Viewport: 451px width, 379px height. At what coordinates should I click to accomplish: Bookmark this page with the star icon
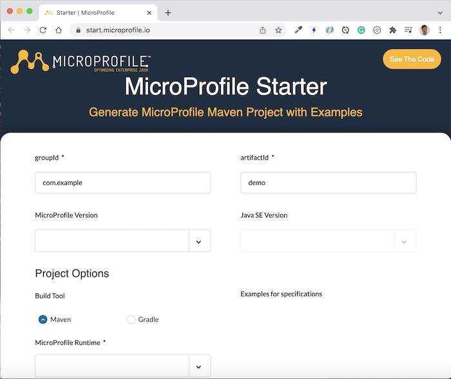pos(278,30)
